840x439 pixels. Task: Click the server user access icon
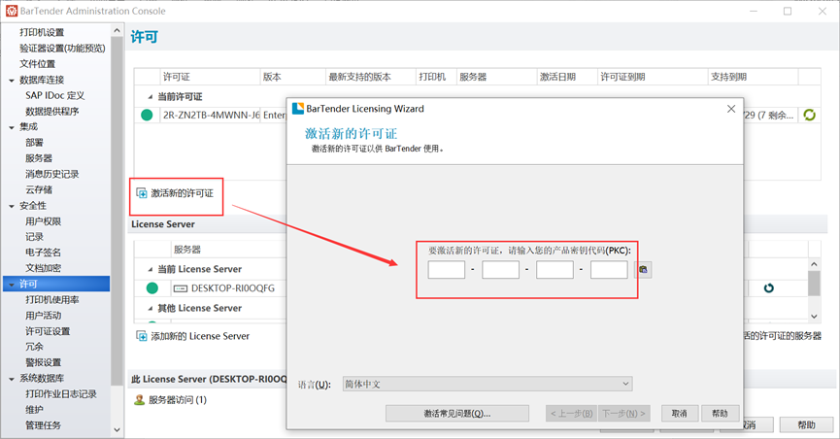pos(138,399)
